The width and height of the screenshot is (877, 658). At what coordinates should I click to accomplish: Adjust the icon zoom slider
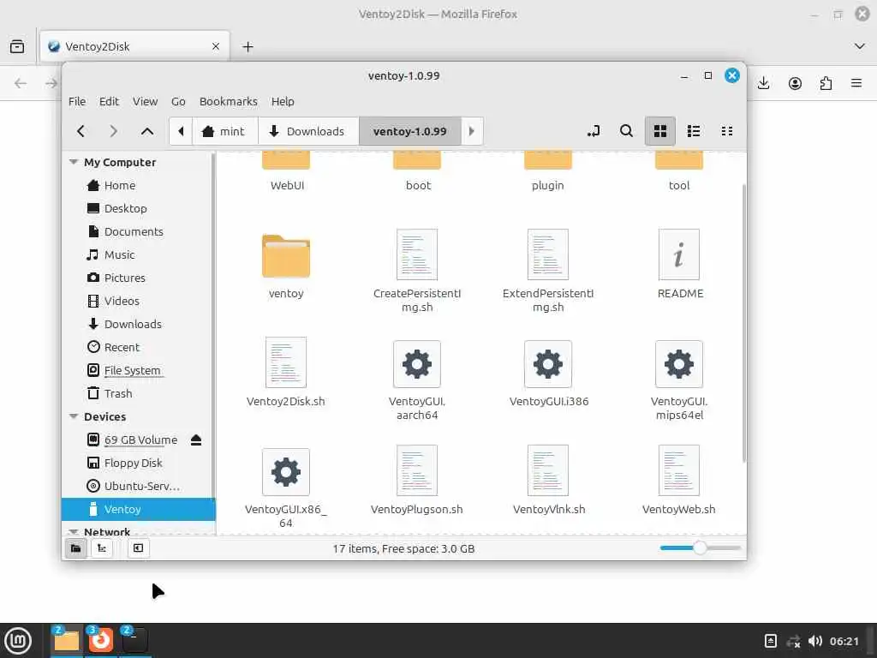(700, 547)
